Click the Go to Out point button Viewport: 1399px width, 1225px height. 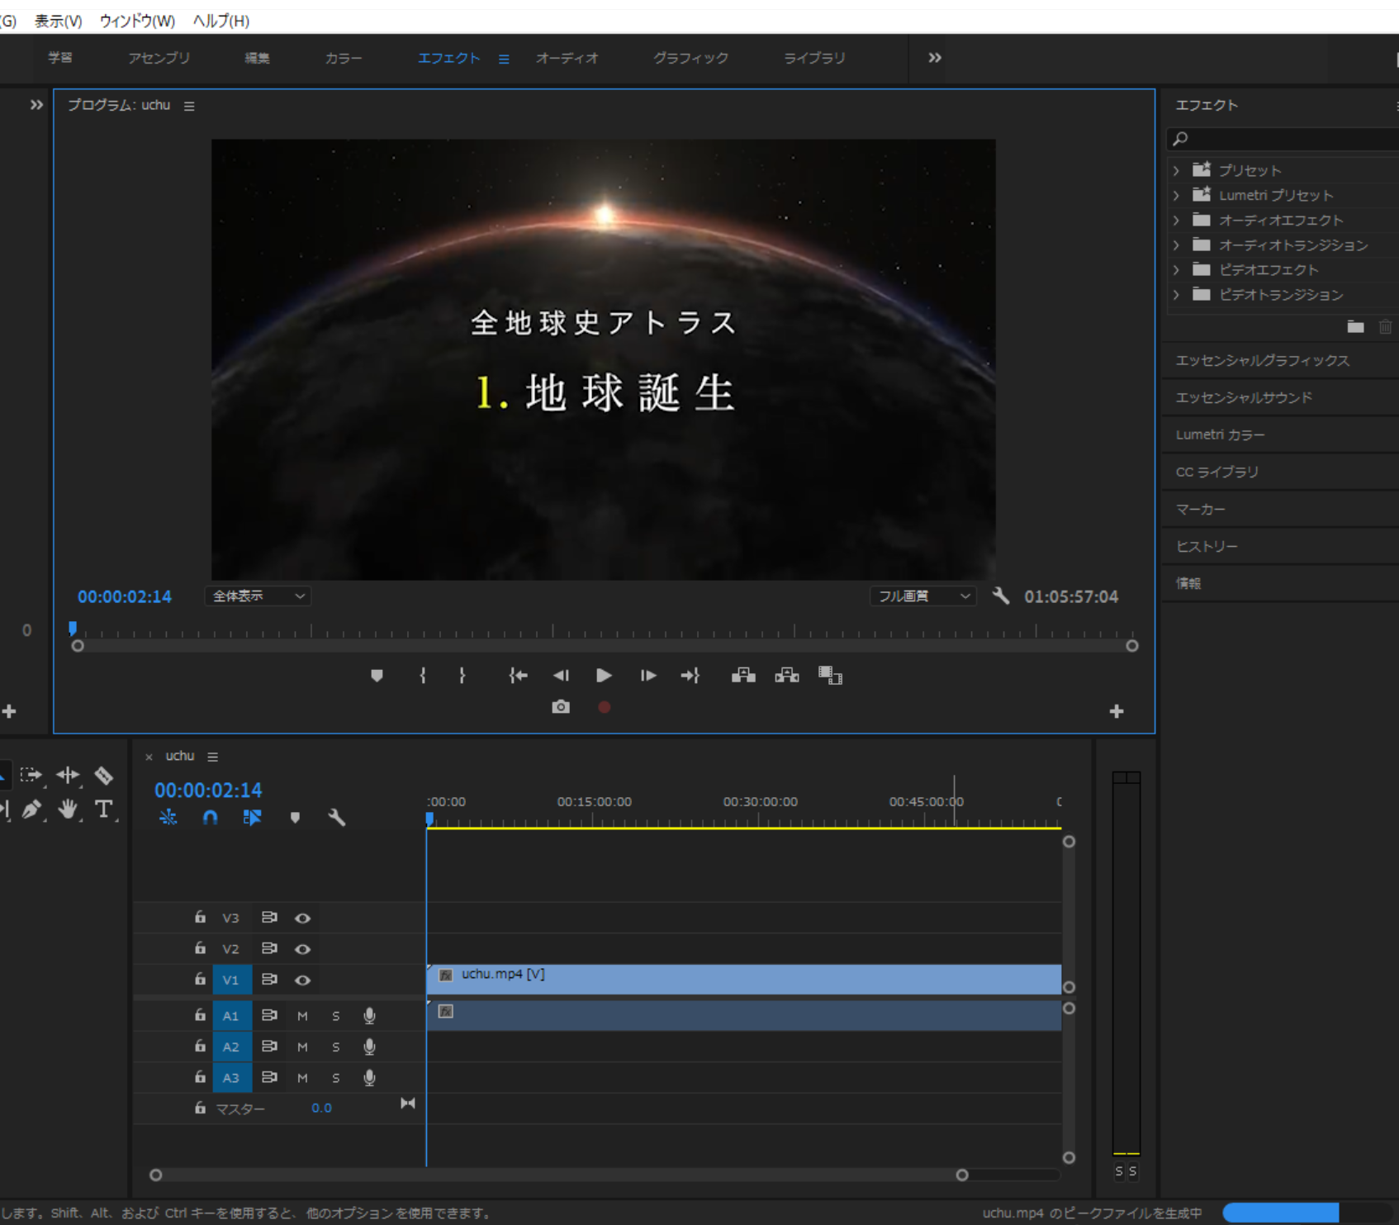(x=690, y=676)
